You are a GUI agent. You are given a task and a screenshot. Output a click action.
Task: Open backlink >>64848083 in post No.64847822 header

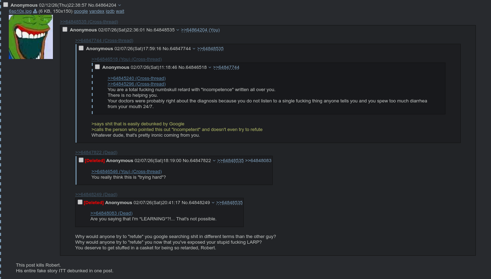pos(258,161)
